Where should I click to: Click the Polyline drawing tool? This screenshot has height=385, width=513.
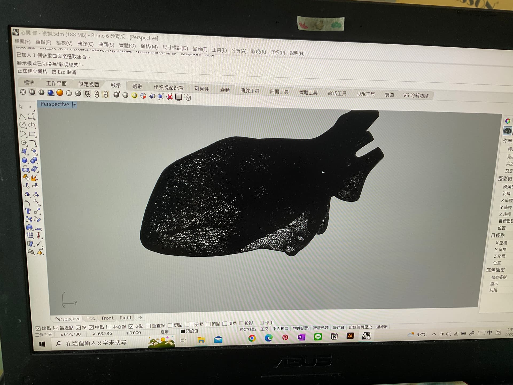point(22,116)
